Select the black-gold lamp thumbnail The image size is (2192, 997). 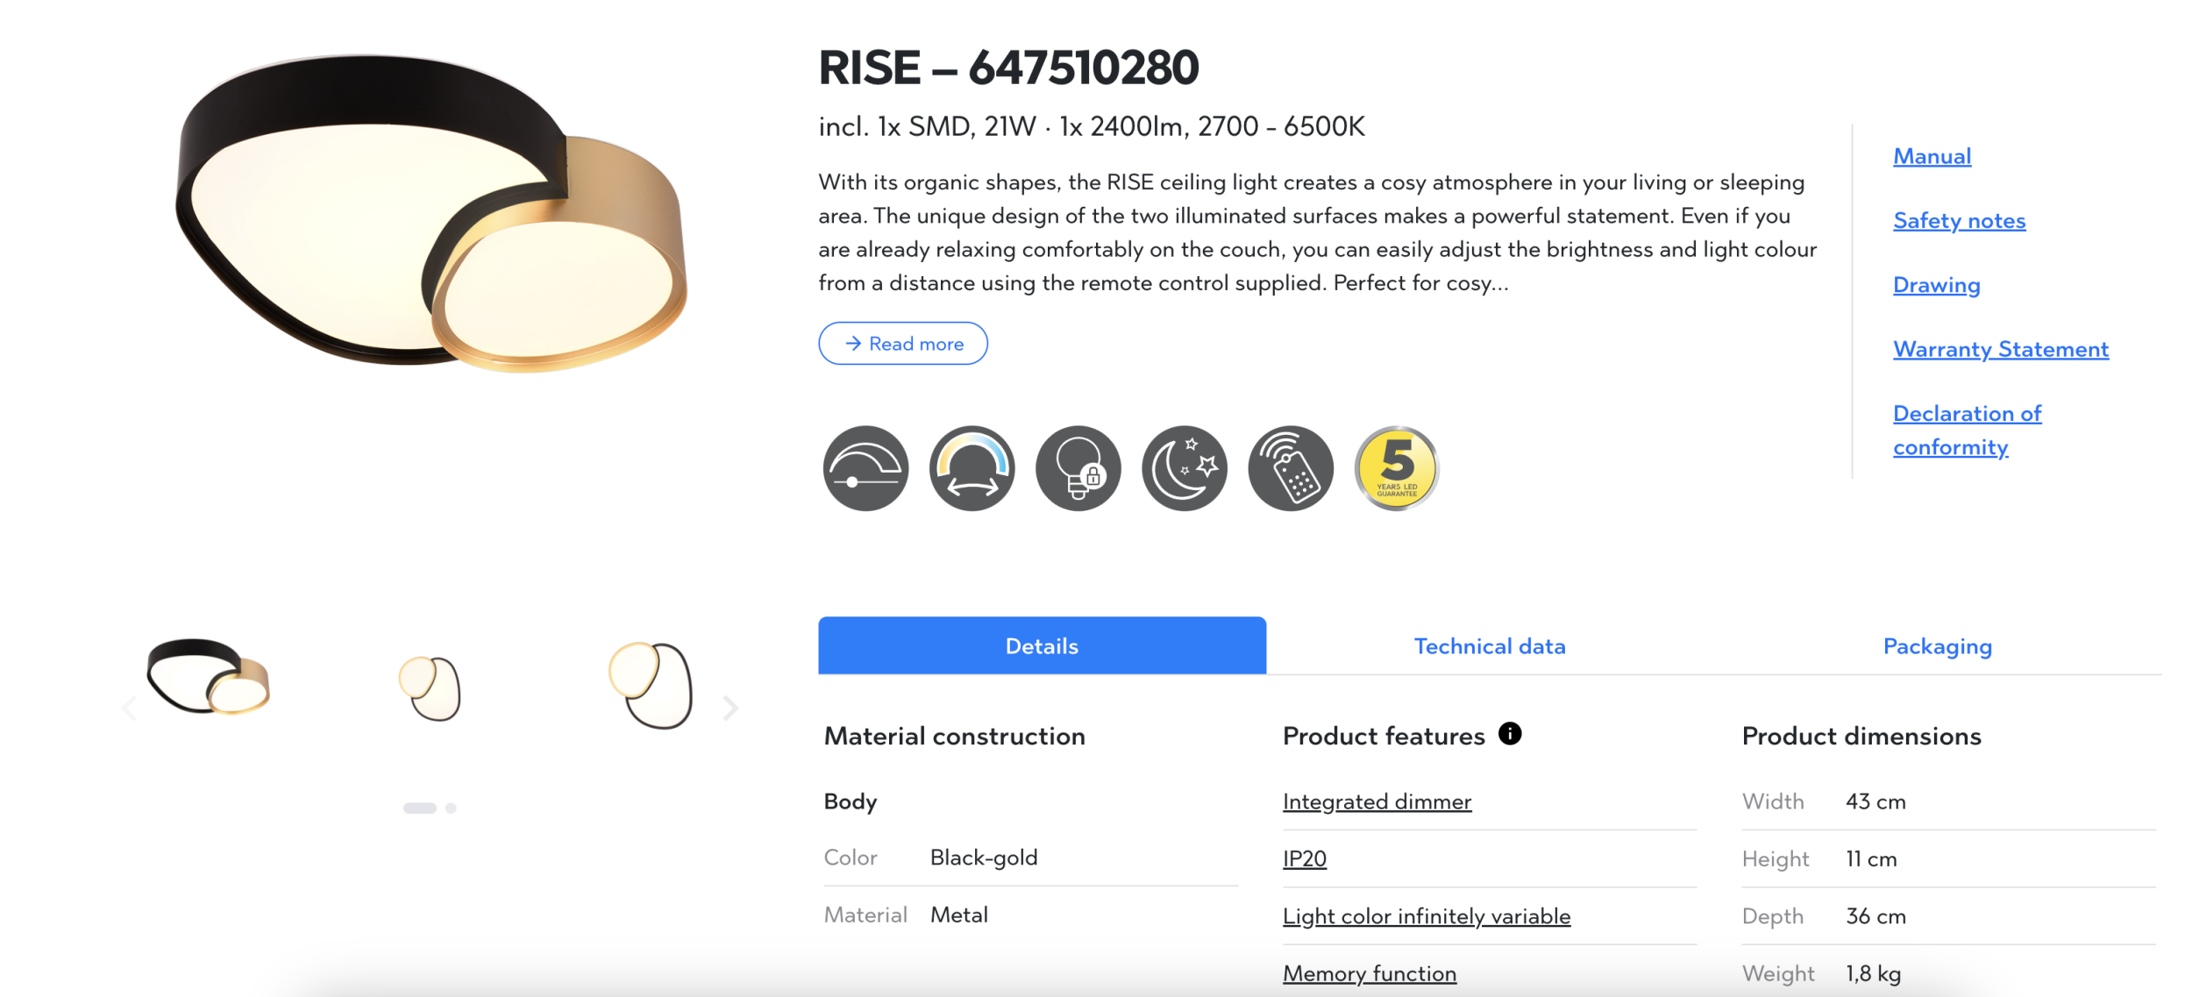[209, 677]
